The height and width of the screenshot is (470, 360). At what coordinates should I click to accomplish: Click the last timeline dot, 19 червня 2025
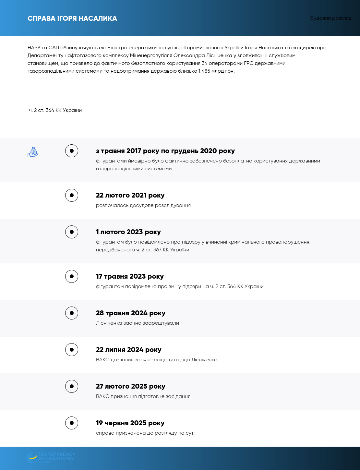tap(72, 423)
